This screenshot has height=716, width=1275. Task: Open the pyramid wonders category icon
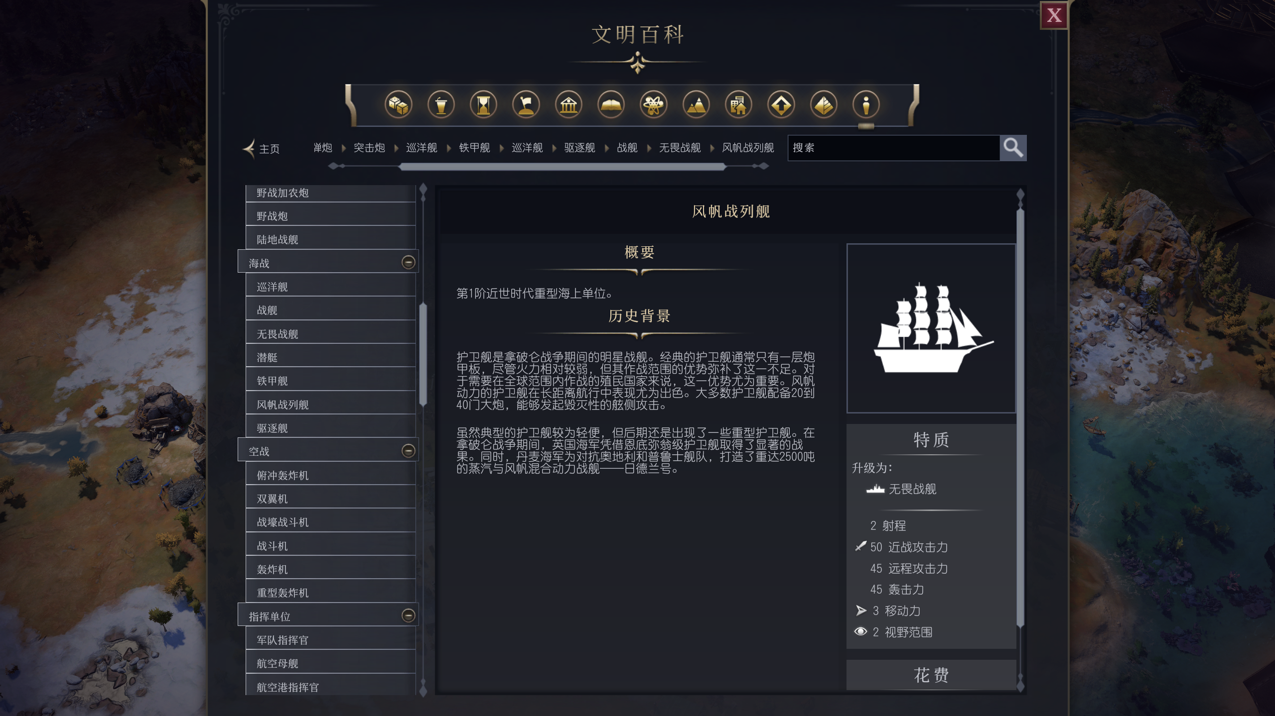coord(823,105)
